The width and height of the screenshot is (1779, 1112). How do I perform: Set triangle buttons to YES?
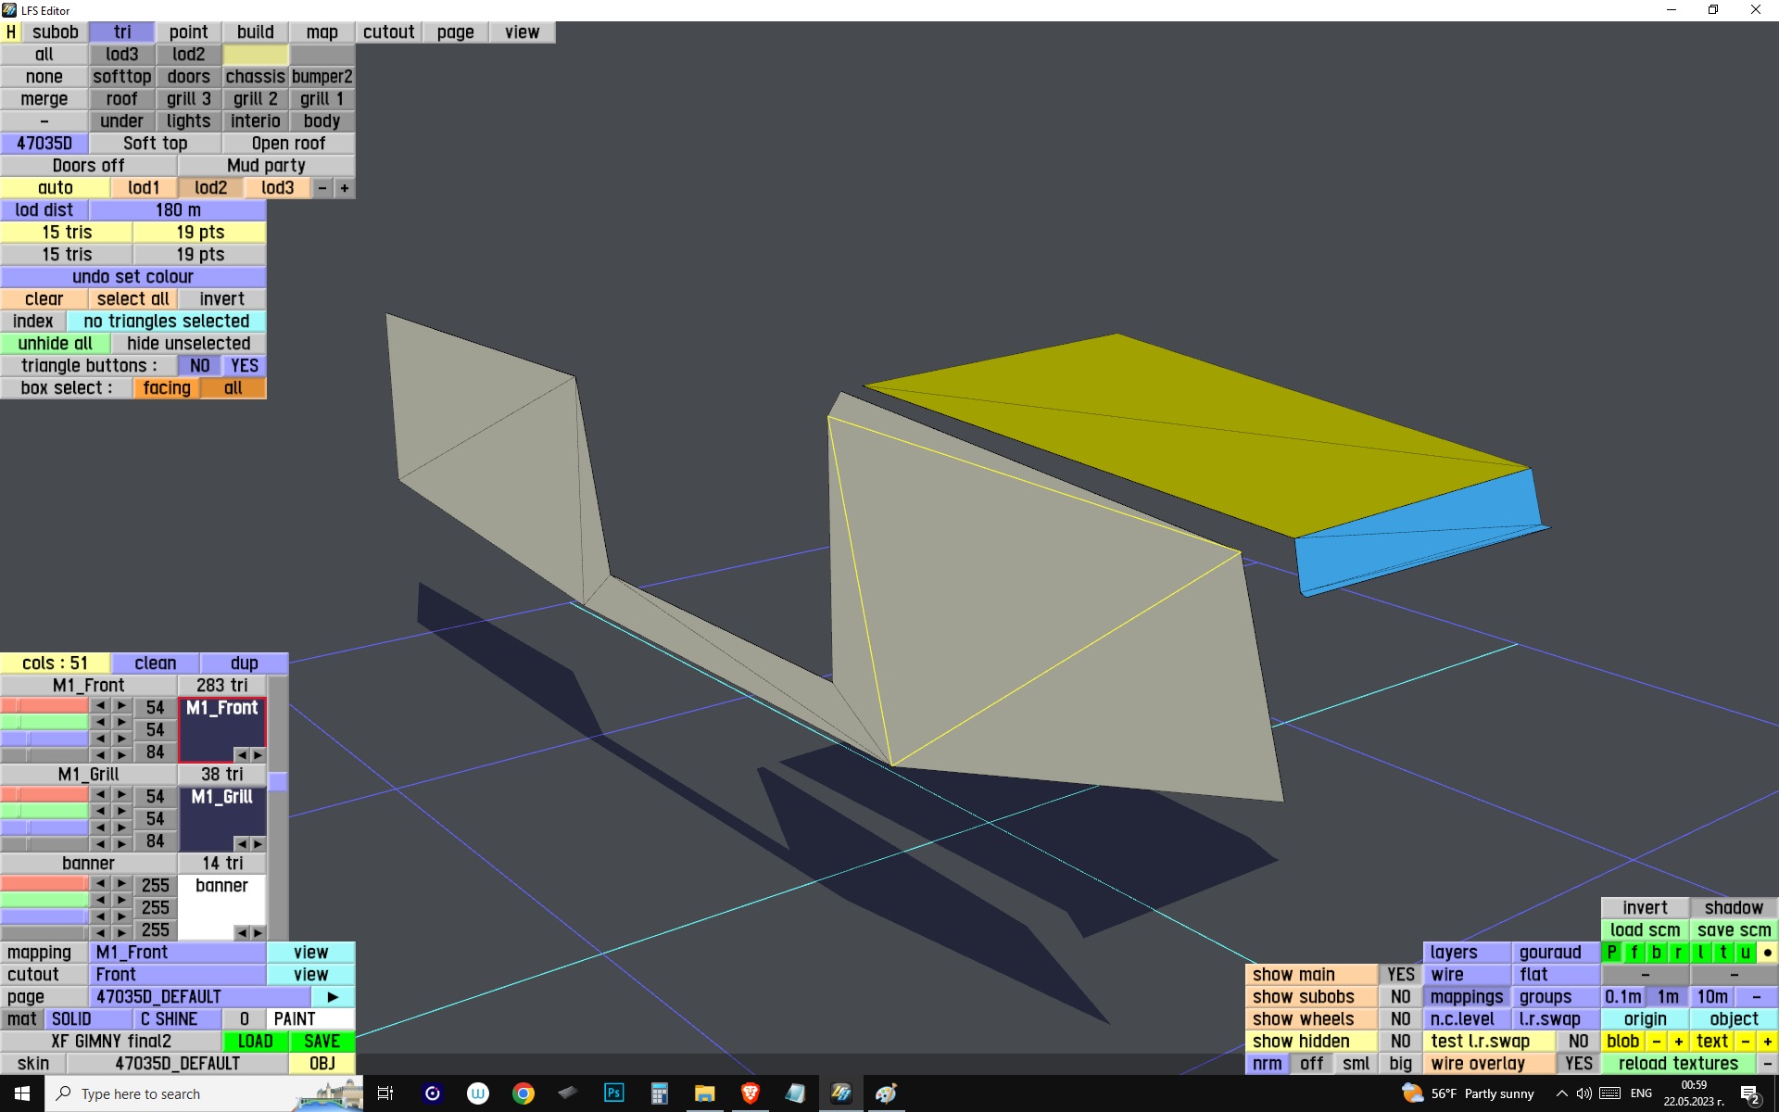coord(245,366)
